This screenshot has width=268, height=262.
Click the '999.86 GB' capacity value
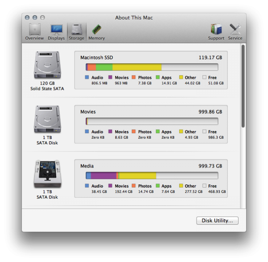210,112
